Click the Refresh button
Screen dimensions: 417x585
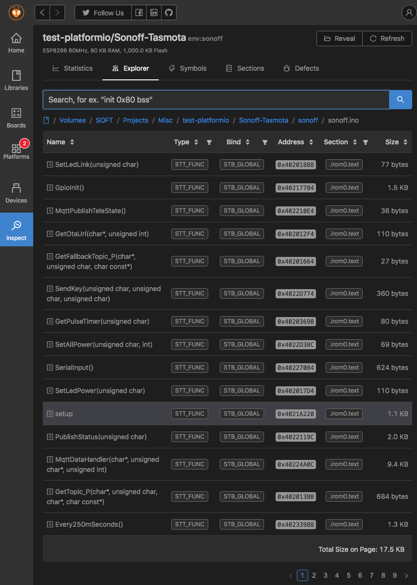[x=387, y=38]
